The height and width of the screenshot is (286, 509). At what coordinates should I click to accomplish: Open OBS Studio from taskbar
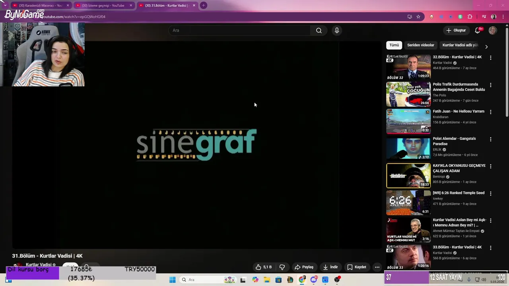(x=337, y=280)
